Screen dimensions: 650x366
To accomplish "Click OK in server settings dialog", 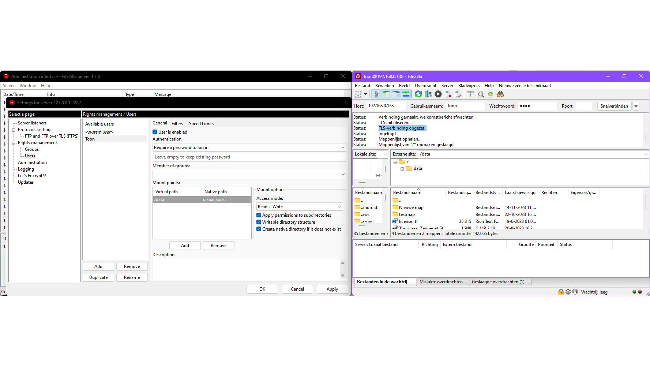I will click(262, 289).
